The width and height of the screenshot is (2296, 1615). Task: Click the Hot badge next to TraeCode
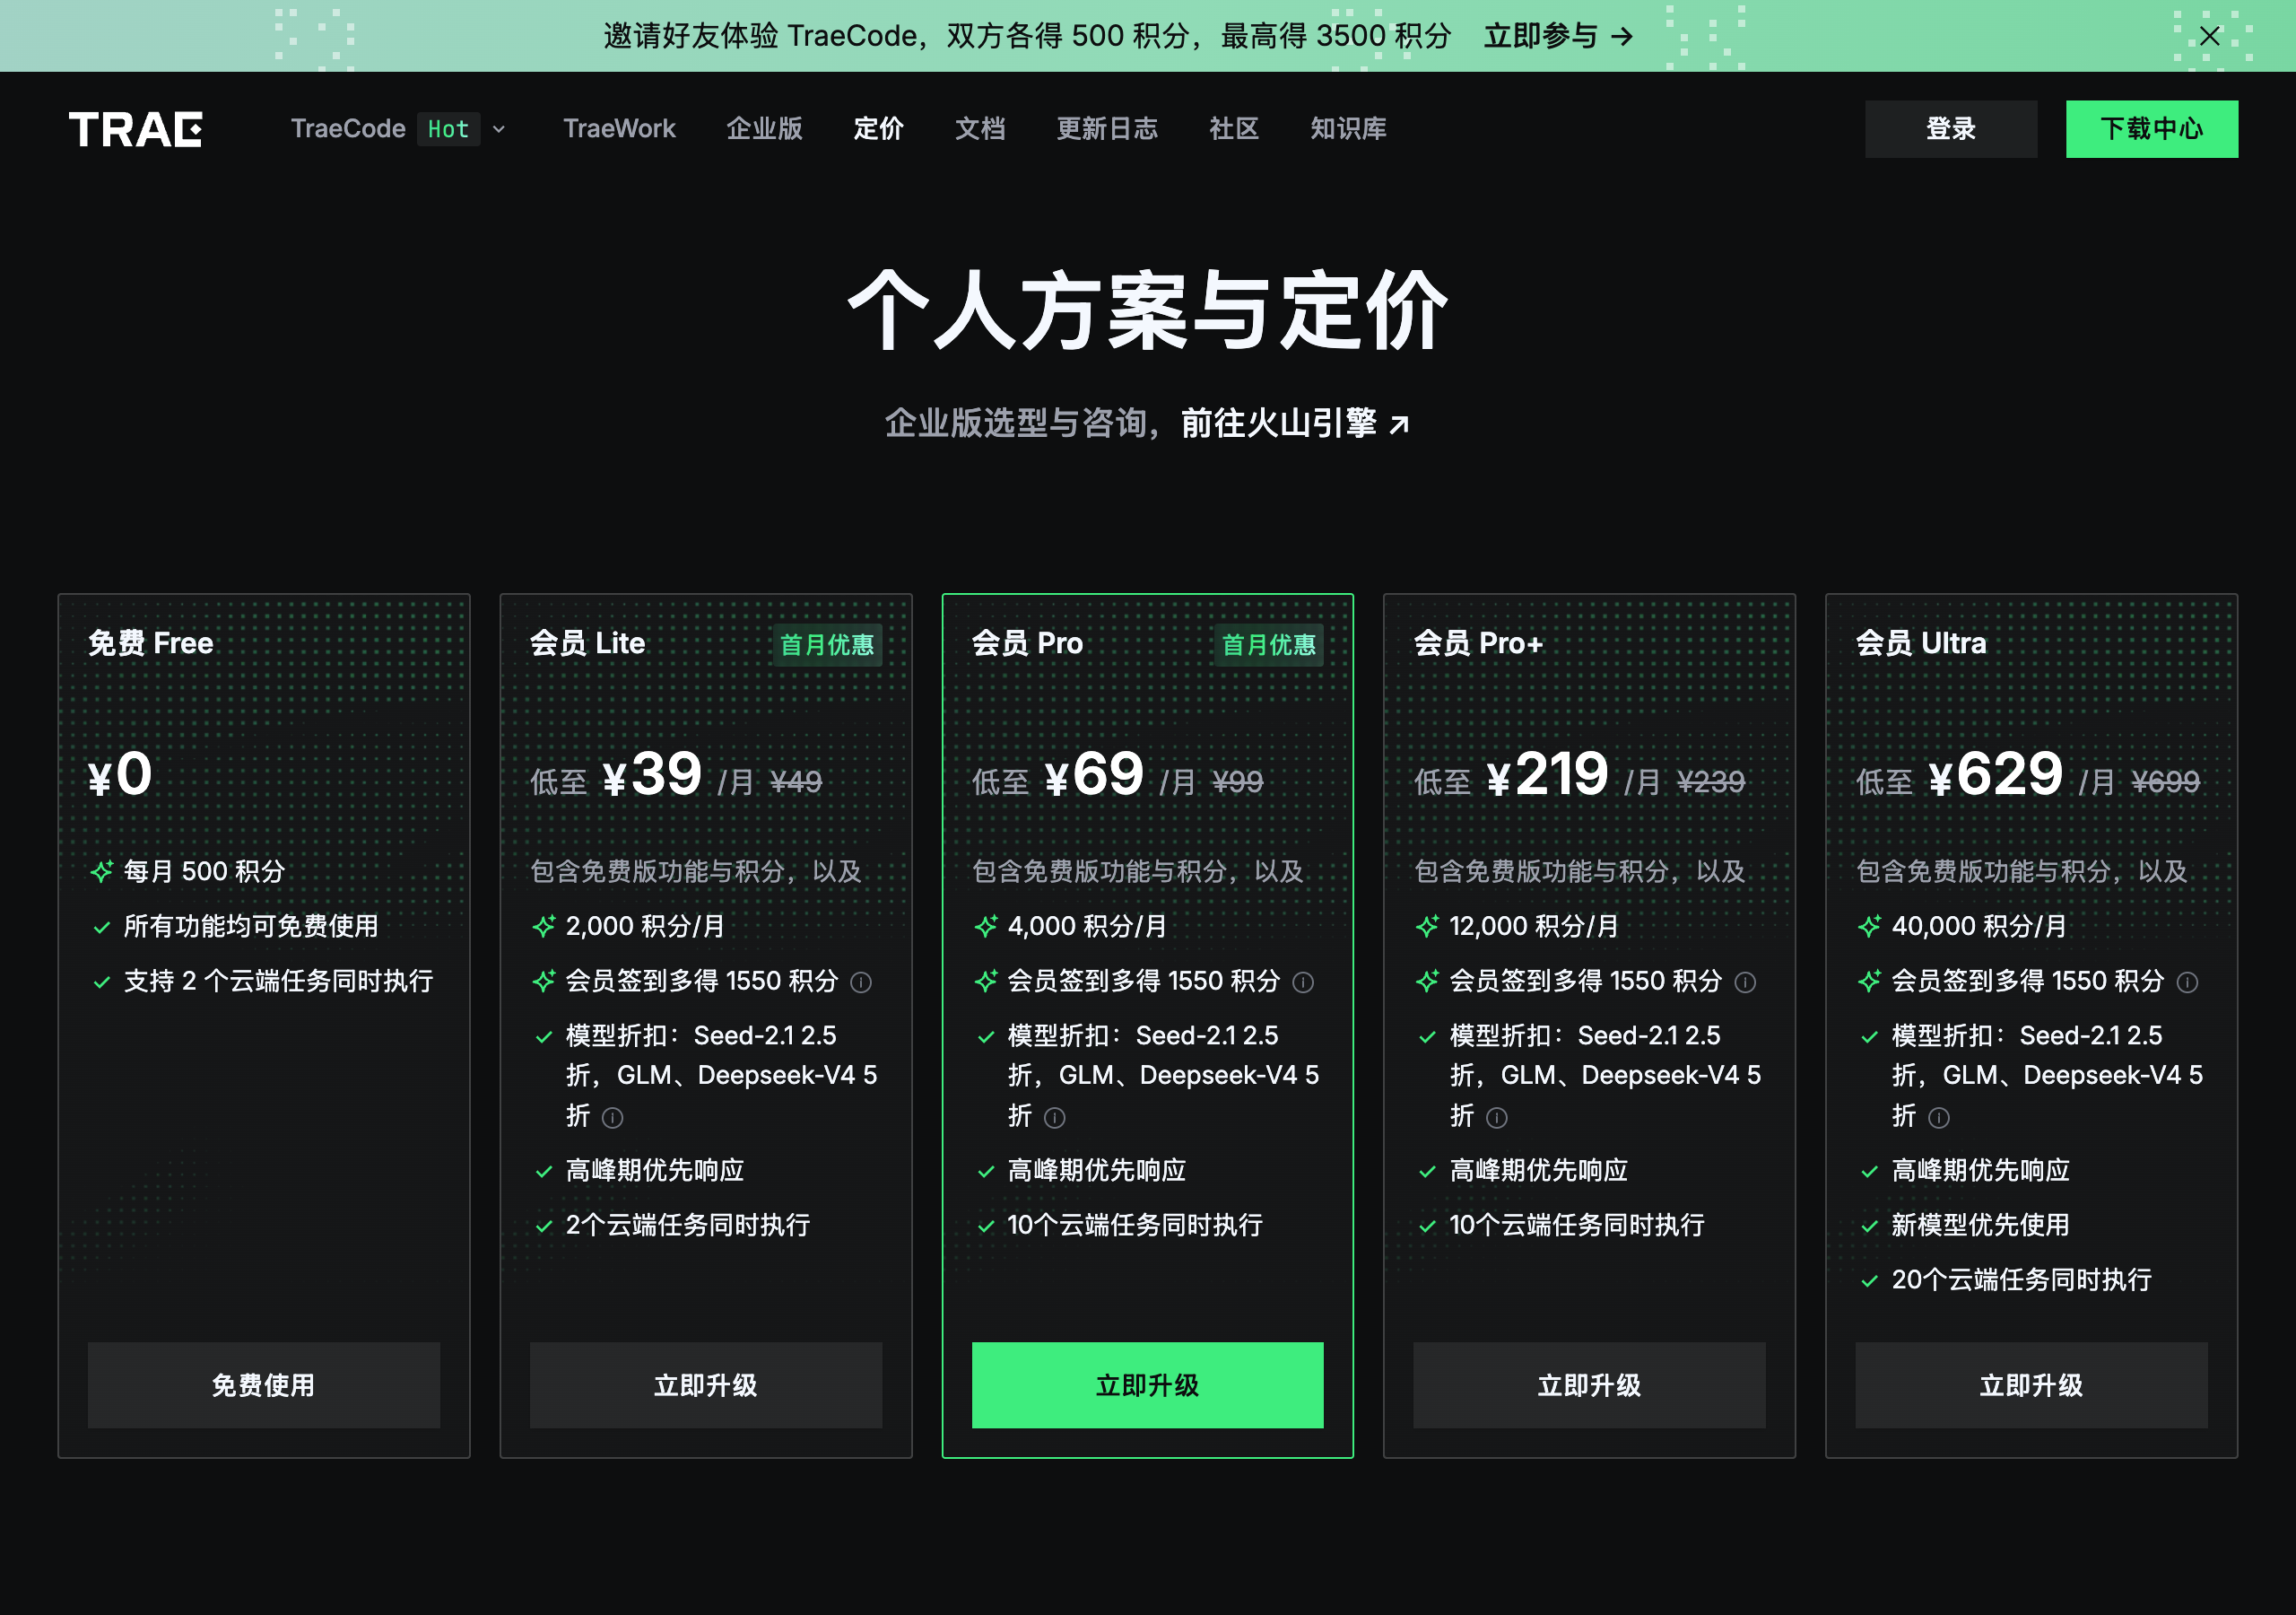(x=448, y=129)
